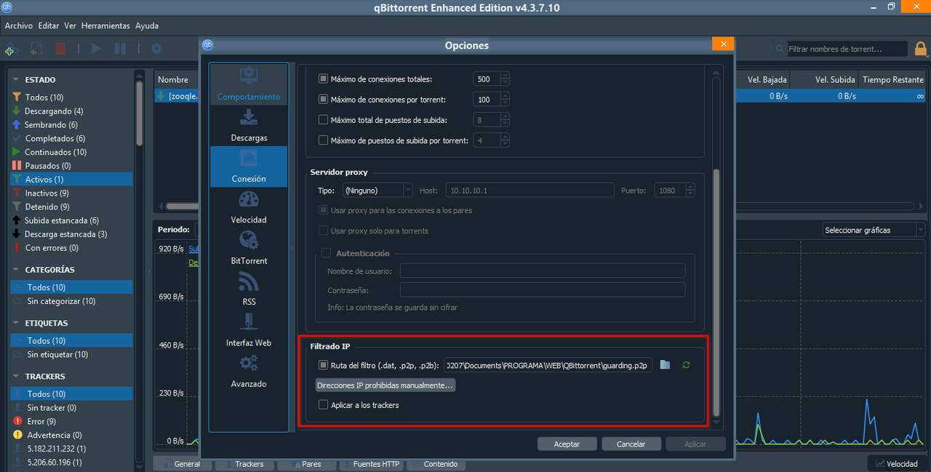Click the red delete torrent trash icon
The height and width of the screenshot is (472, 931).
click(60, 49)
